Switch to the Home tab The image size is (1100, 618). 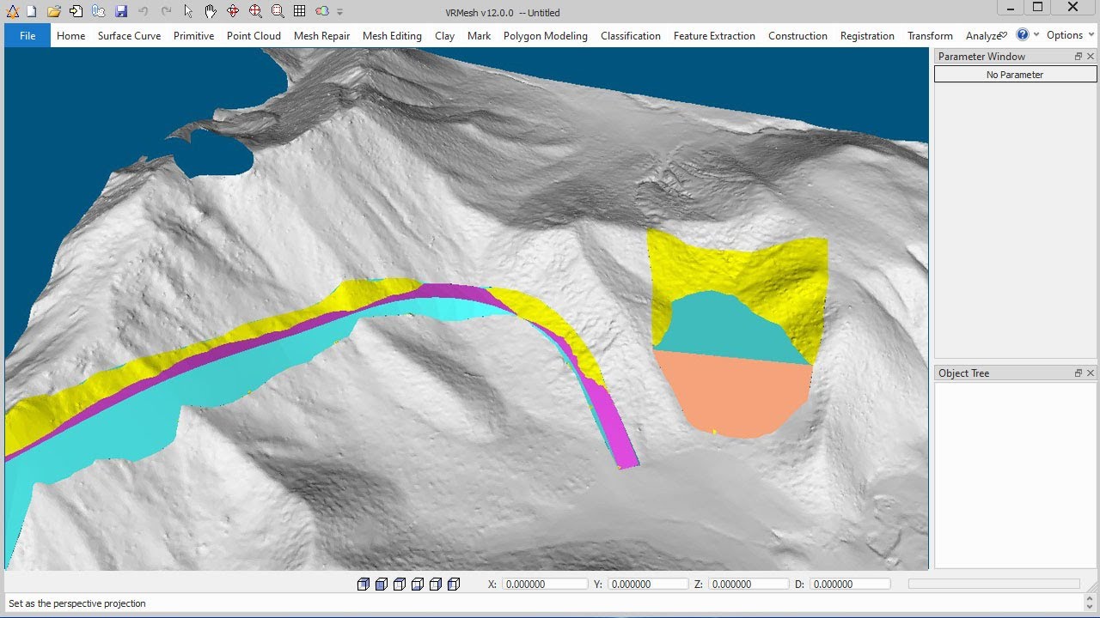[70, 36]
